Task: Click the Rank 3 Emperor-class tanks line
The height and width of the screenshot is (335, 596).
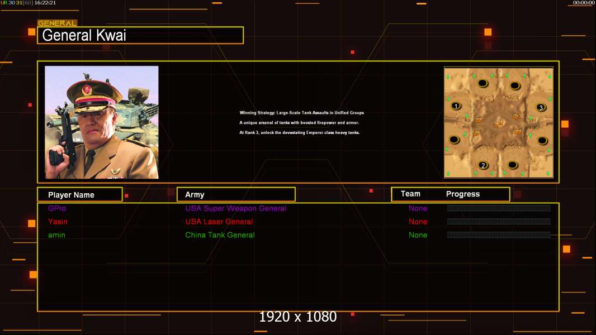Action: coord(300,132)
